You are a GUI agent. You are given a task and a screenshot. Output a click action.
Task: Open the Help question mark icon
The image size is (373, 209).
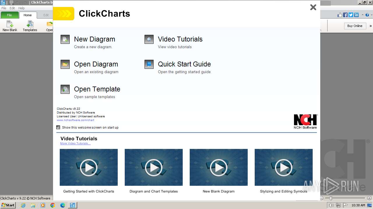point(367,15)
